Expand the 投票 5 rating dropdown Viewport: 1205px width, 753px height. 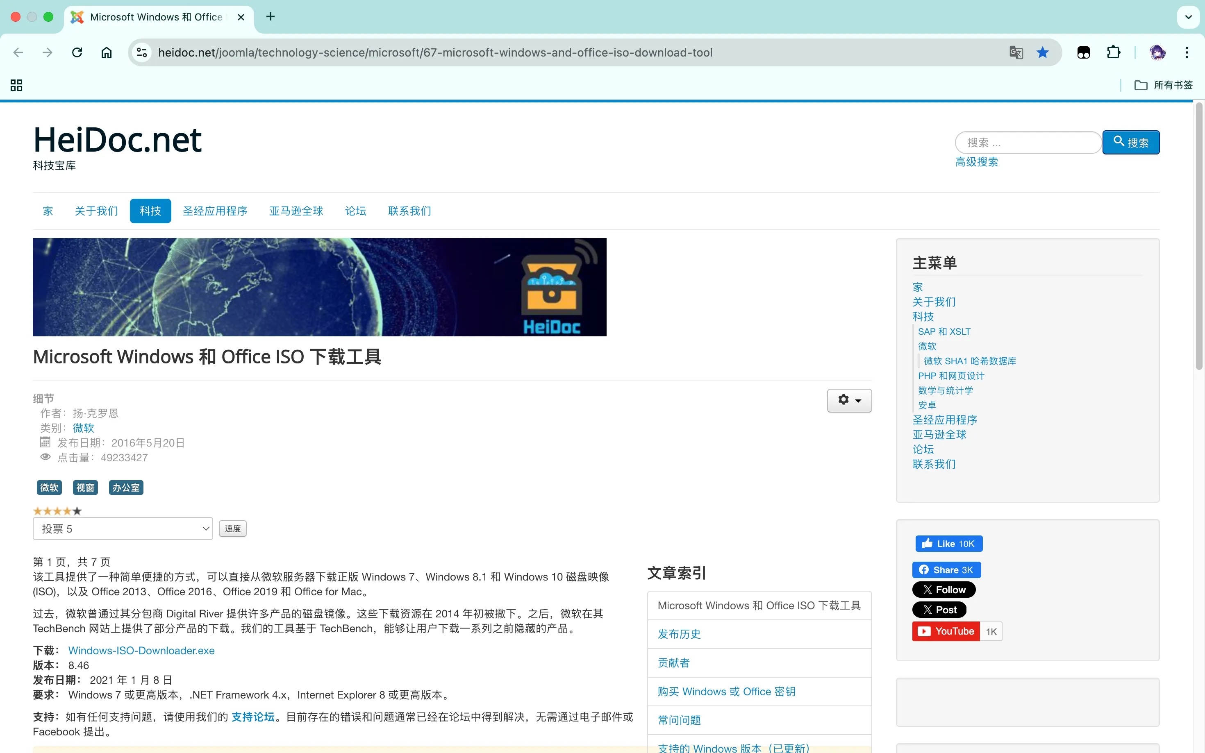123,528
